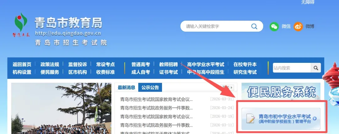Screen dimensions: 339x134
Task: Focus the 站内搜索 input box
Action: click(292, 68)
